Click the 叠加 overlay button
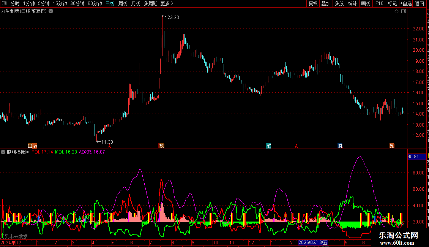The height and width of the screenshot is (247, 429). [326, 3]
